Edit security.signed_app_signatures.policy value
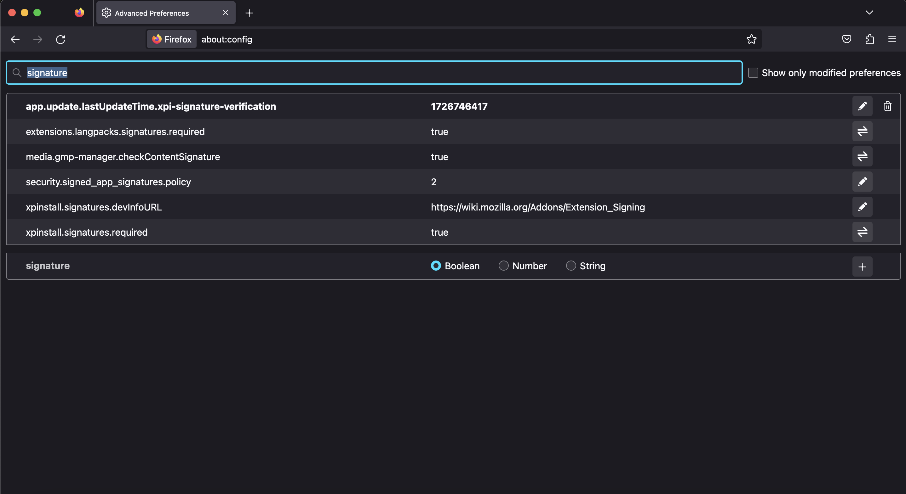This screenshot has width=906, height=494. pyautogui.click(x=862, y=182)
